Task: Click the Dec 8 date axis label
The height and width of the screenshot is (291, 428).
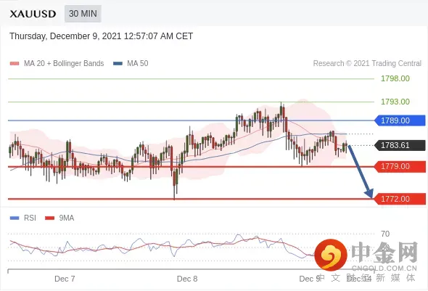Action: click(187, 279)
